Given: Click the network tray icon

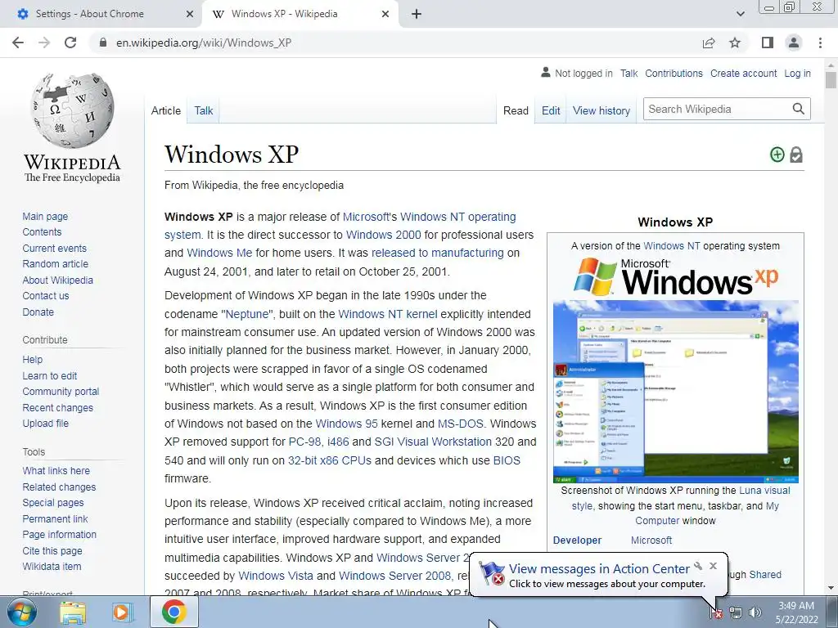Looking at the screenshot, I should 736,613.
